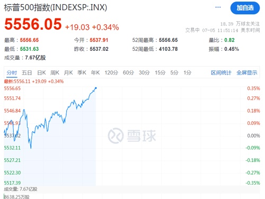Switch to the 分时 intraday chart tab
The height and width of the screenshot is (199, 265).
tap(12, 73)
